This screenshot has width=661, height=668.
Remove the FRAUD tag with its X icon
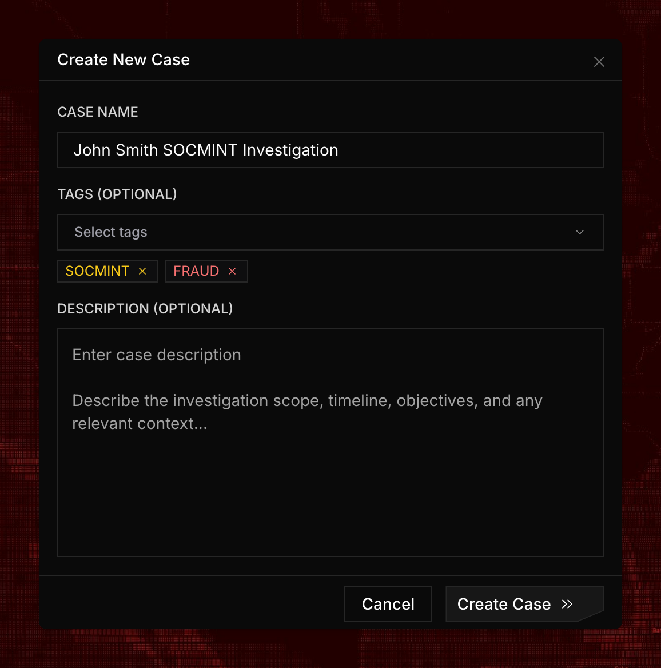(232, 271)
